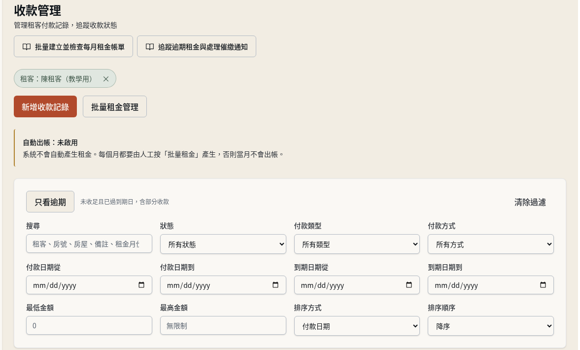Open calendar picker for 到期日期到
Viewport: 580px width, 350px height.
point(543,285)
